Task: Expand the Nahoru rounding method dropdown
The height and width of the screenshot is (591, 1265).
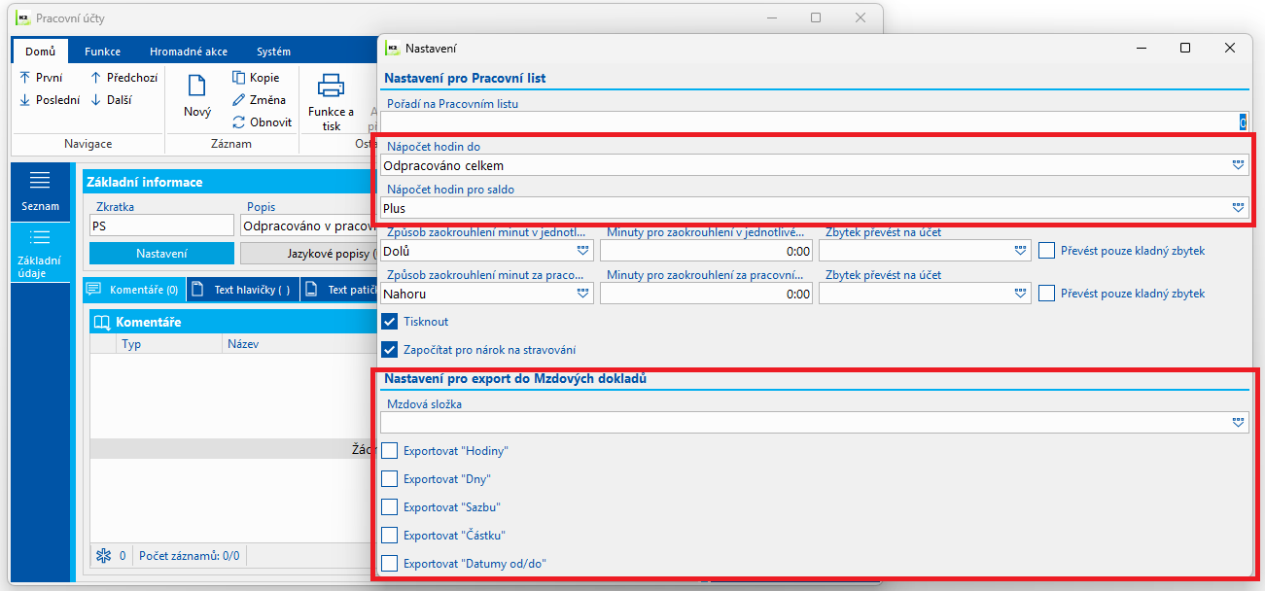Action: tap(582, 293)
